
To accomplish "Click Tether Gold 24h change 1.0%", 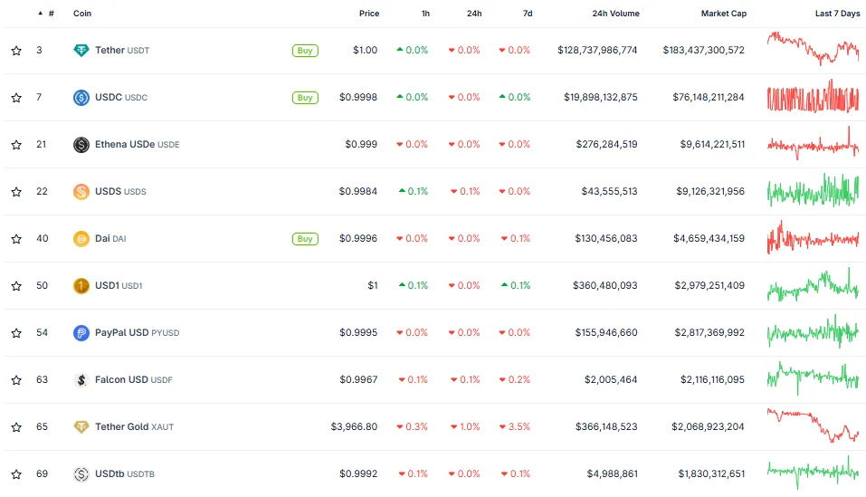I will point(465,427).
